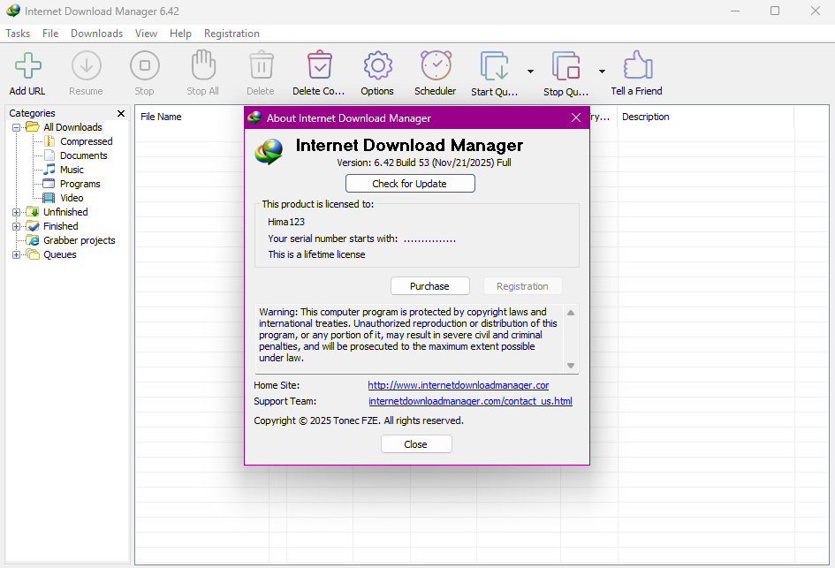Screen dimensions: 835x568
Task: Open the contact_us.html support link
Action: coord(470,401)
